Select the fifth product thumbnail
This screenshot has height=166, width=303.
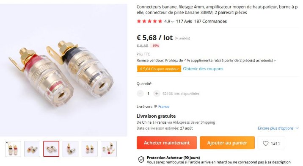[x=89, y=149]
